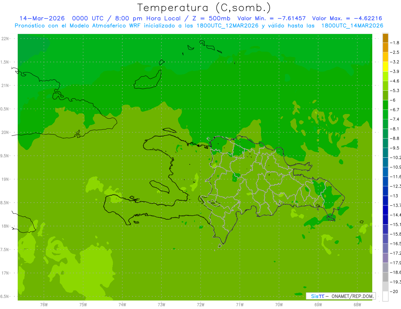The width and height of the screenshot is (401, 309).
Task: Click the '19N' latitude label
Action: click(x=5, y=179)
